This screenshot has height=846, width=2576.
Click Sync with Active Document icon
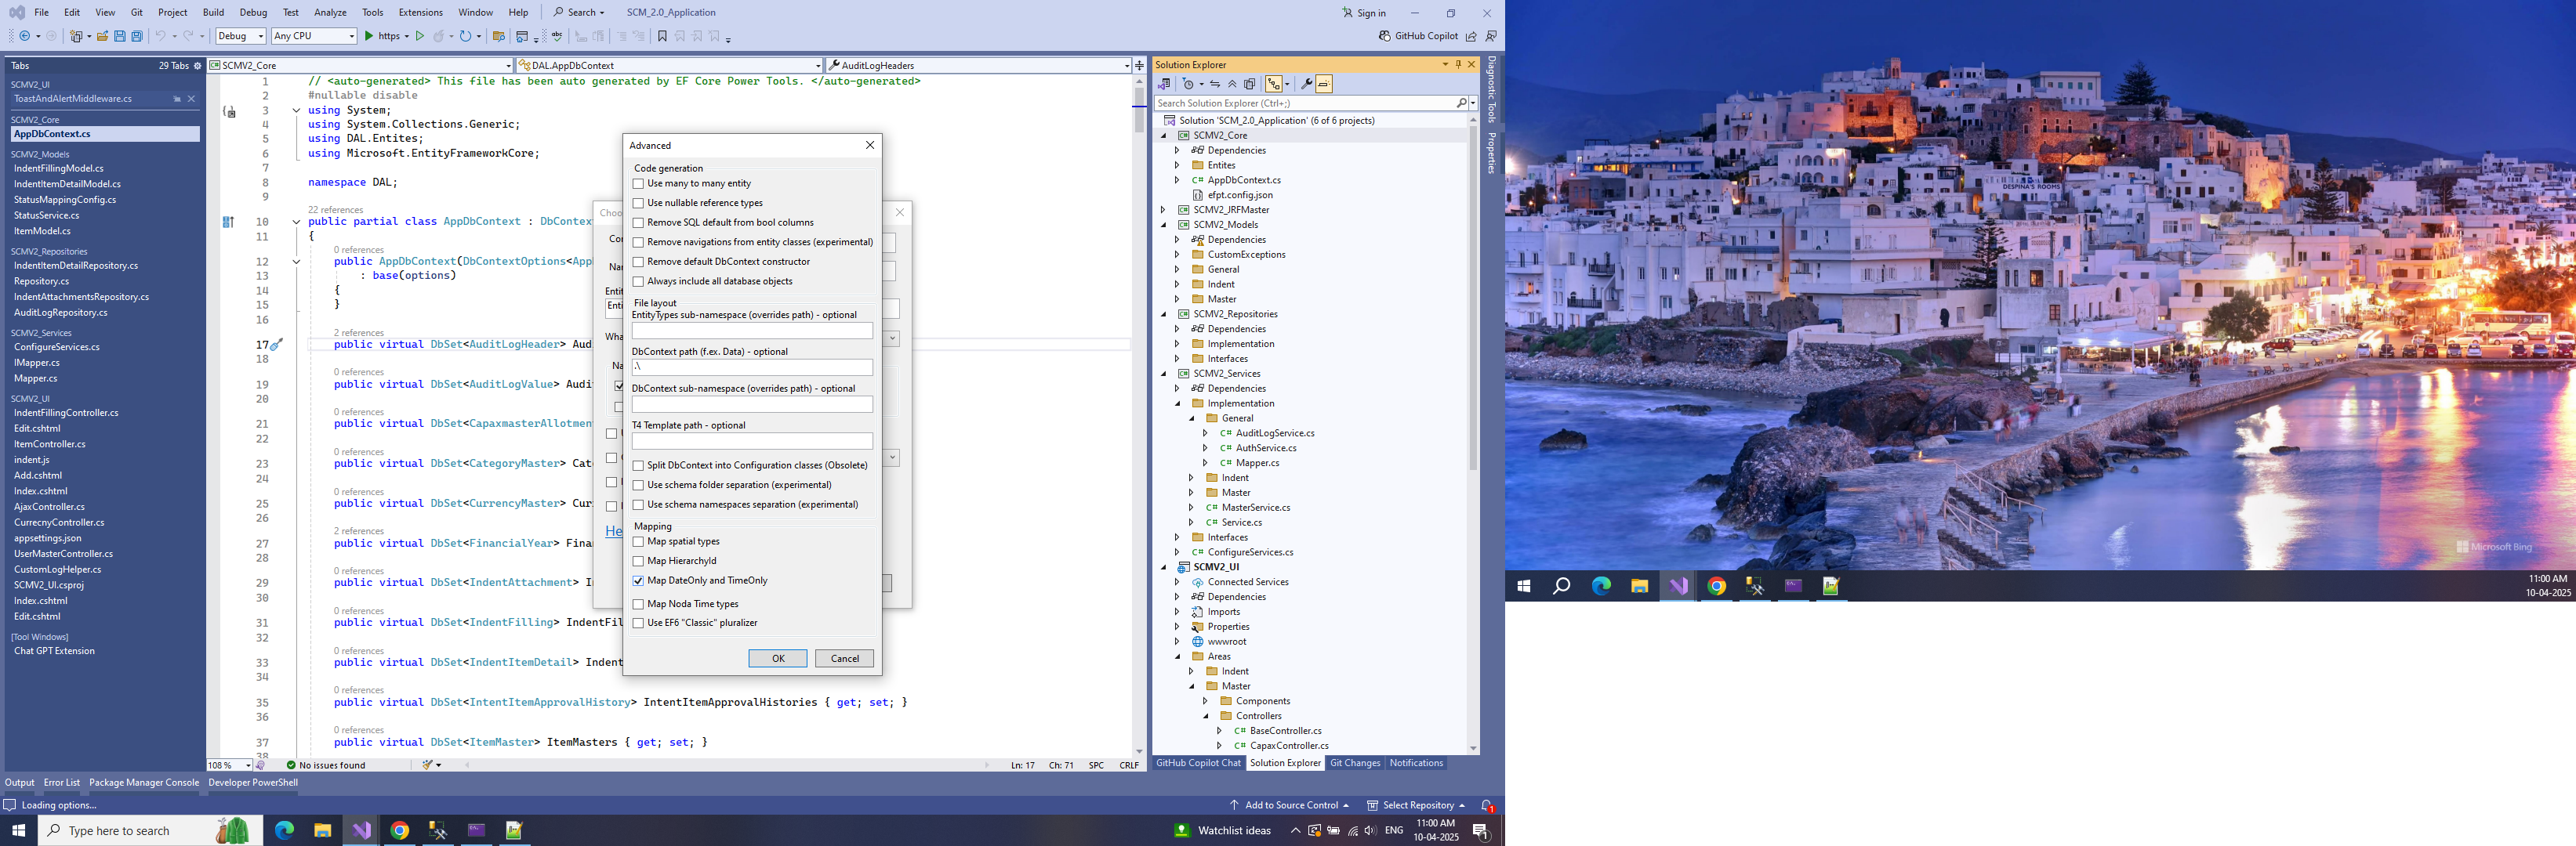[1215, 85]
